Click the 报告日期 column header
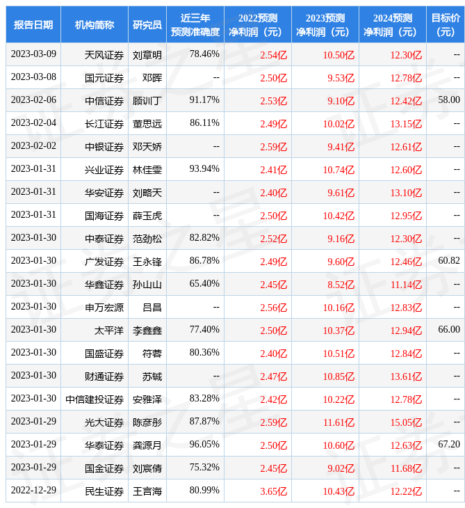465x508 pixels. pos(33,25)
